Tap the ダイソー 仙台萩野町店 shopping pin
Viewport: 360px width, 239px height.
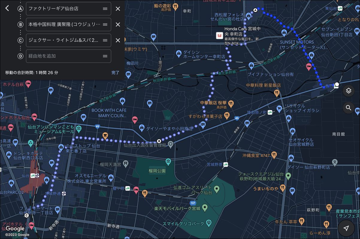click(x=291, y=158)
